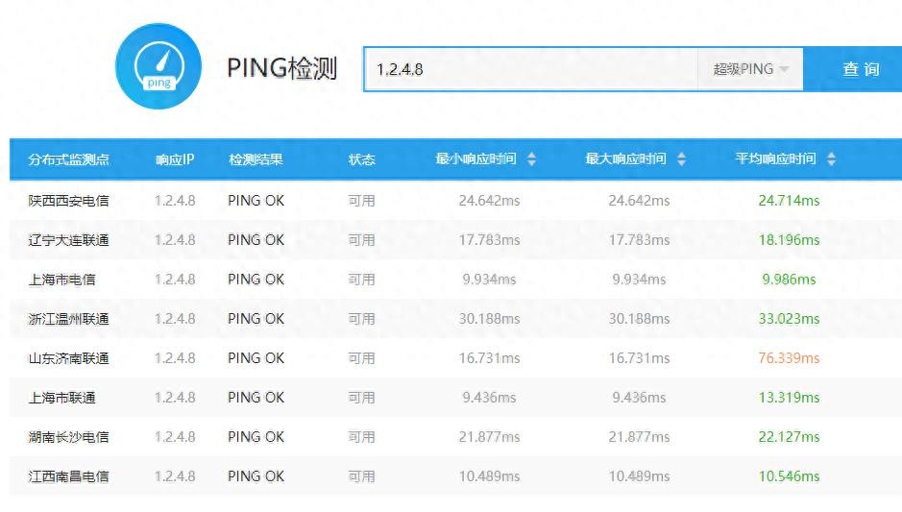Sort by 最大响应时间 using sort arrows

681,159
